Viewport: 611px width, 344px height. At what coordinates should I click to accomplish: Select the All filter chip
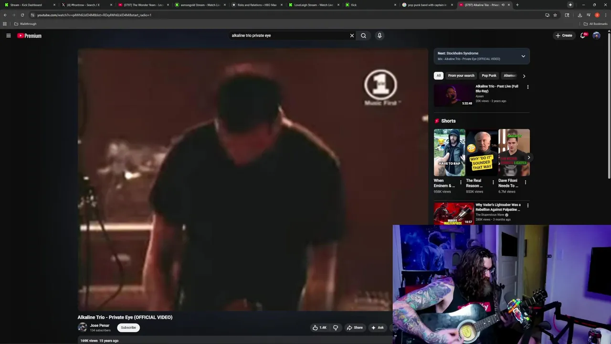(x=439, y=75)
